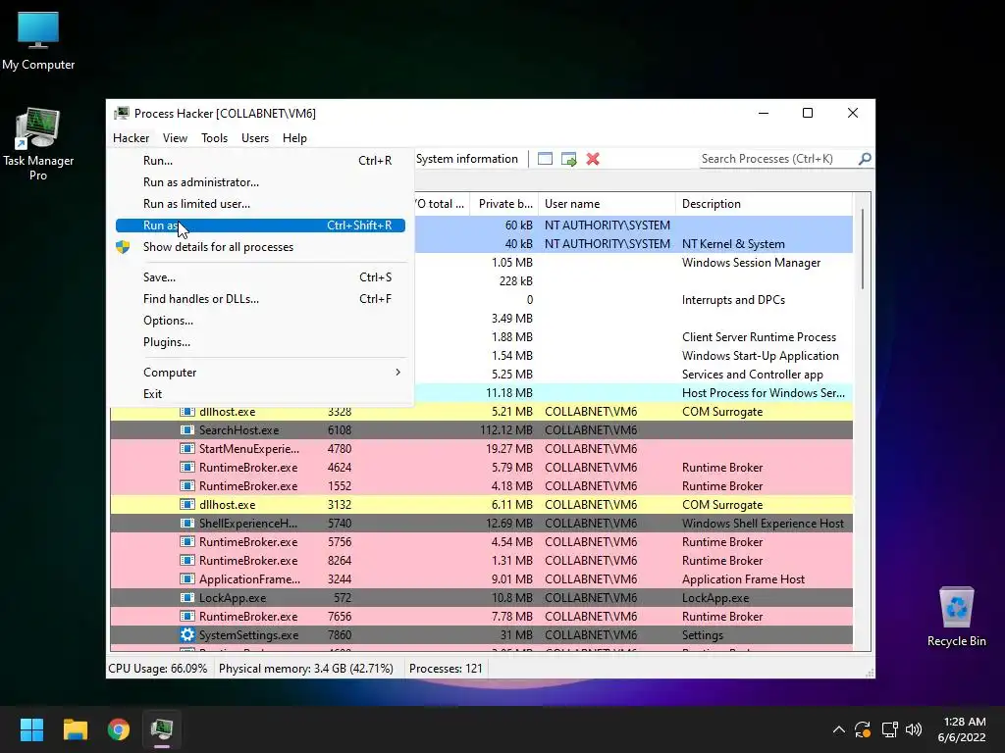Click the Search Processes input field
The height and width of the screenshot is (753, 1005).
click(x=778, y=159)
